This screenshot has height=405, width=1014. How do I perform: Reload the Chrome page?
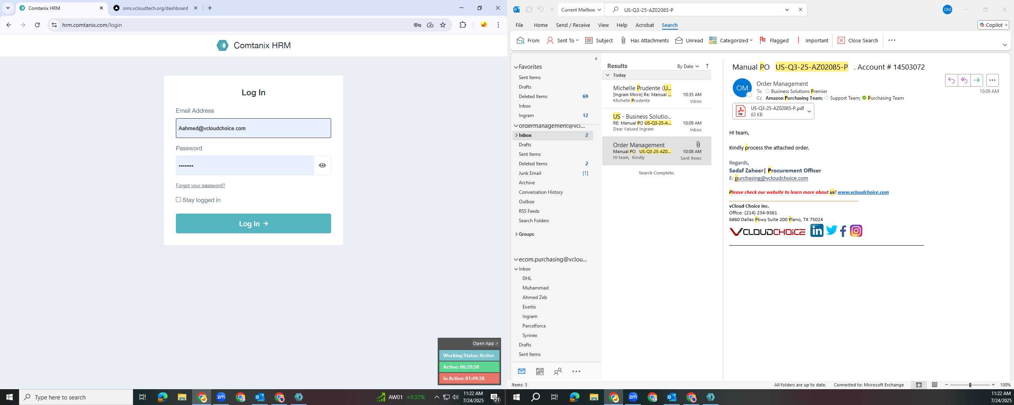pyautogui.click(x=37, y=25)
